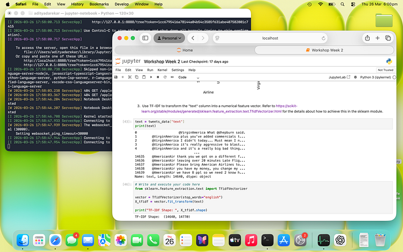403x252 pixels.
Task: Toggle the Safari sidebar
Action: 145,38
